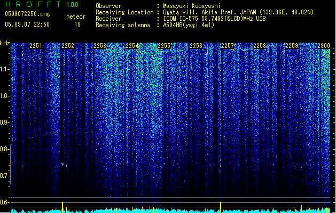Image resolution: width=336 pixels, height=213 pixels.
Task: Click the 2259 time marker
Action: [292, 46]
